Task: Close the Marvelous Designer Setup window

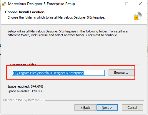Action: (140, 4)
